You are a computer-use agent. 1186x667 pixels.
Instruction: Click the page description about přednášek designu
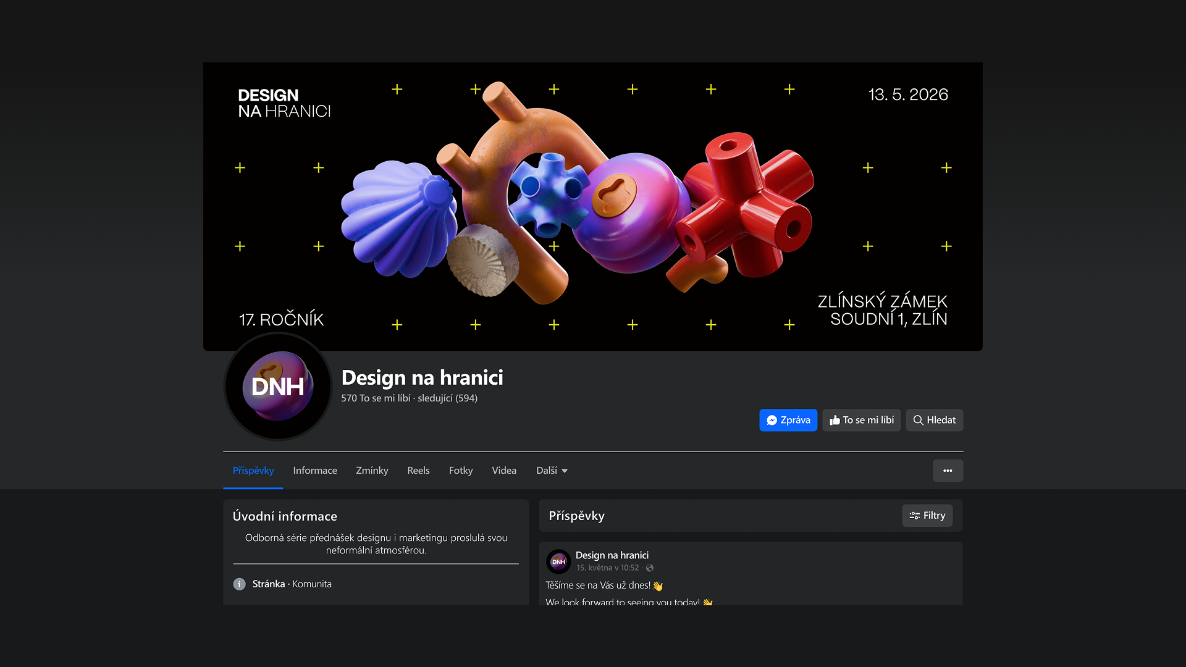click(x=376, y=544)
